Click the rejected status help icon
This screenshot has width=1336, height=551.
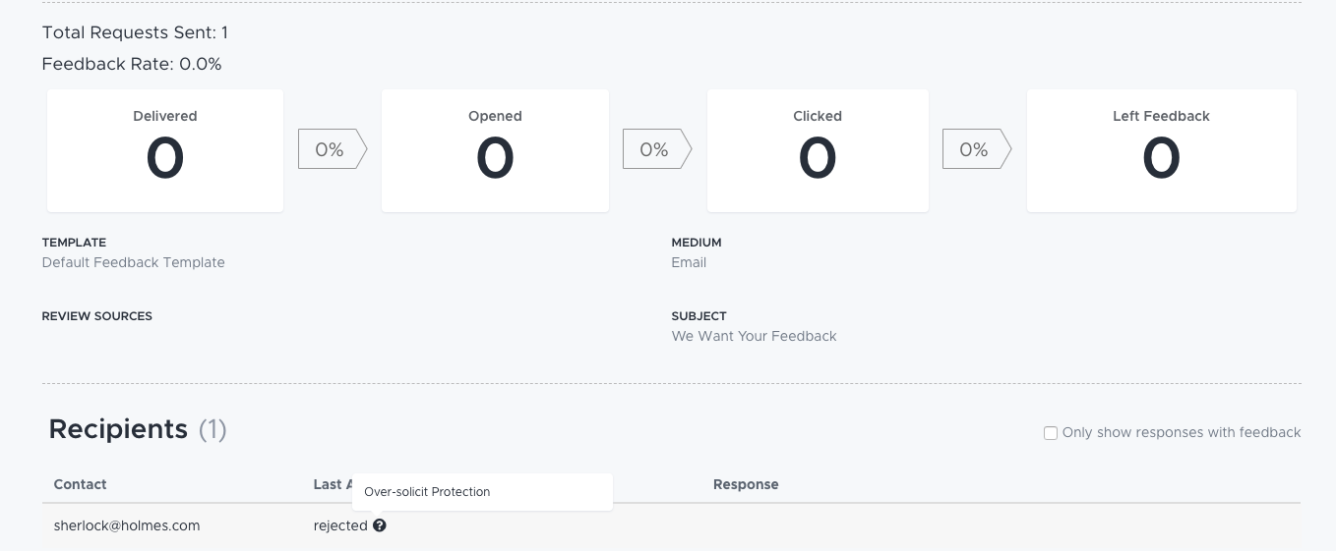(x=380, y=525)
